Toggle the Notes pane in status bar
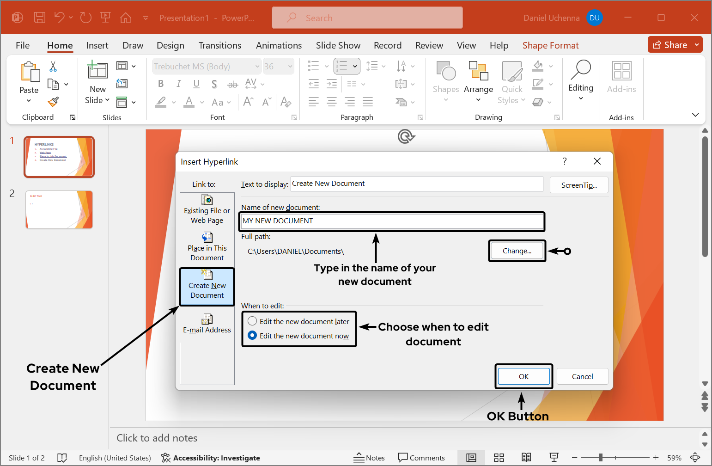 (x=369, y=458)
